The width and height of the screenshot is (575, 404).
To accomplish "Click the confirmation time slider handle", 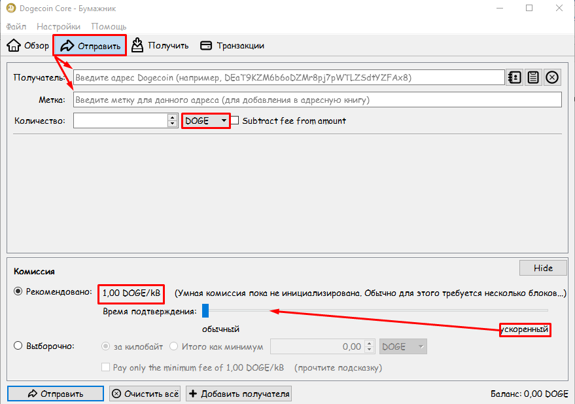I will (205, 311).
